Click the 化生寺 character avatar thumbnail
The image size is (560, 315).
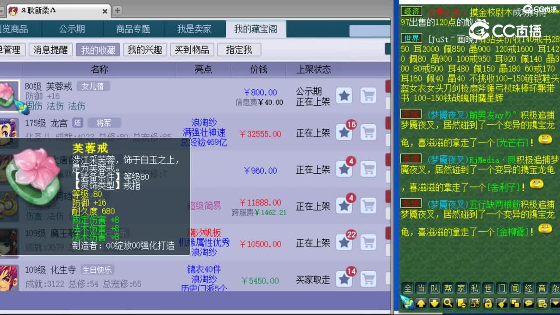[x=9, y=278]
